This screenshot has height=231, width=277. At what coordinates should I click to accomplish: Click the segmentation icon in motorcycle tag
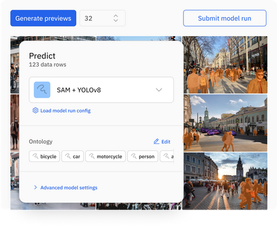pyautogui.click(x=91, y=156)
